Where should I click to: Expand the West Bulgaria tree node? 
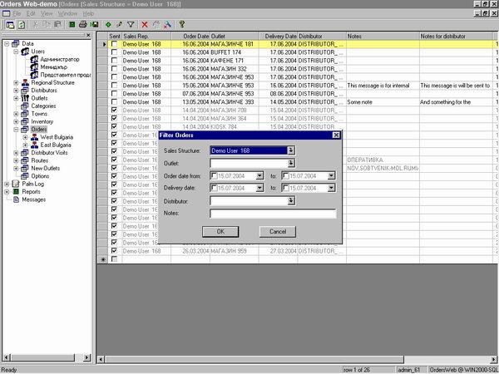tap(25, 137)
